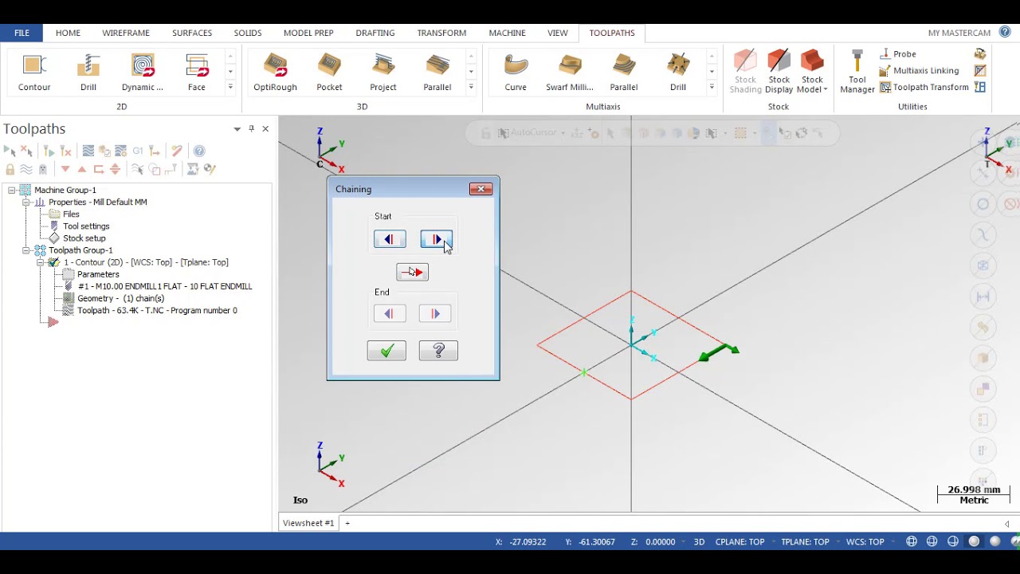
Task: Regenerate all selected operations icon
Action: [x=49, y=151]
